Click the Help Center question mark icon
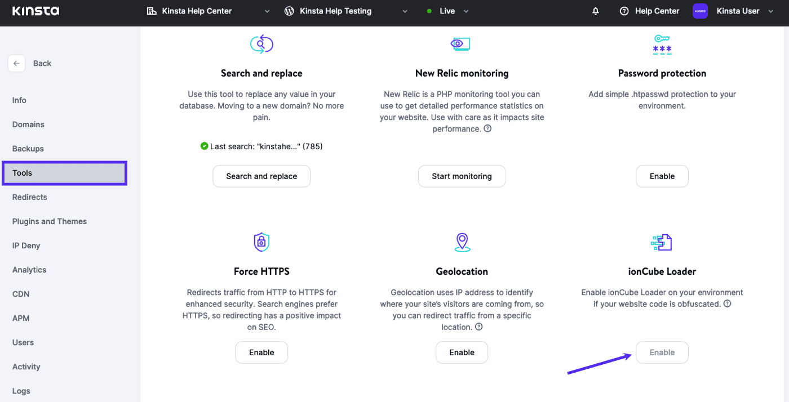The height and width of the screenshot is (402, 789). 624,11
